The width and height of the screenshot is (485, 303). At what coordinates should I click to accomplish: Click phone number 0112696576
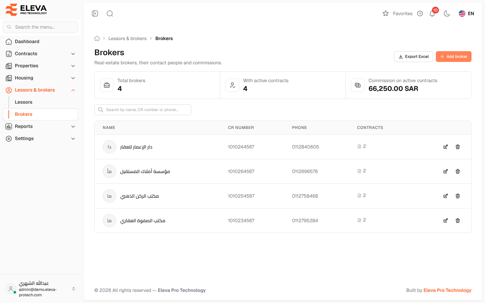[x=305, y=171]
